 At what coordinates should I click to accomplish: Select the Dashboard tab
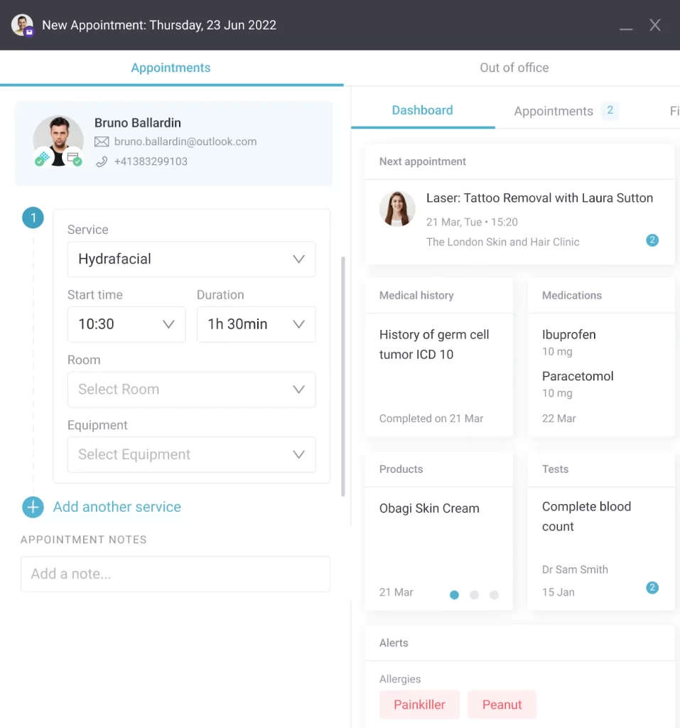(x=422, y=110)
